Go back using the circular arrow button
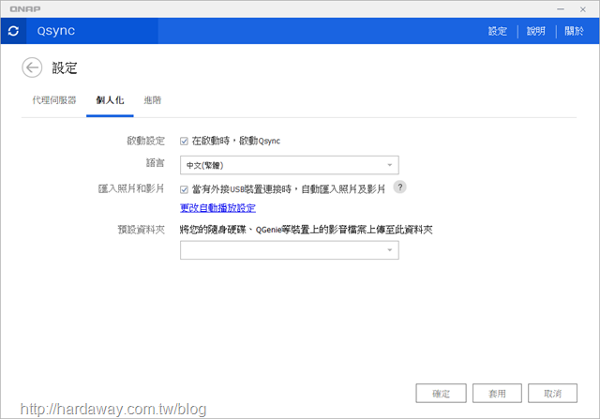The height and width of the screenshot is (419, 600). 32,67
